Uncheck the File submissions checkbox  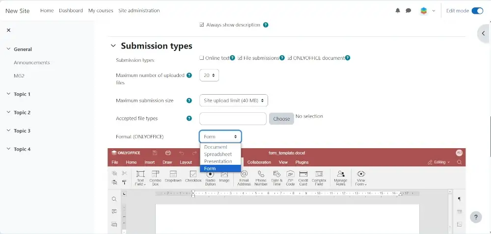click(240, 58)
